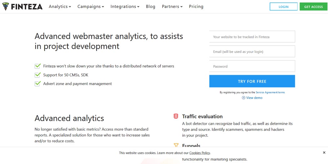
Task: Expand the Partners menu
Action: pos(172,7)
